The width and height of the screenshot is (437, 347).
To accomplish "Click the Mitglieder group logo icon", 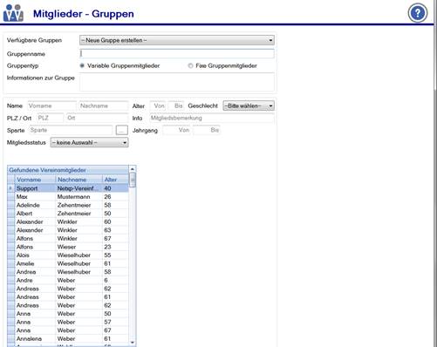I will [x=13, y=13].
